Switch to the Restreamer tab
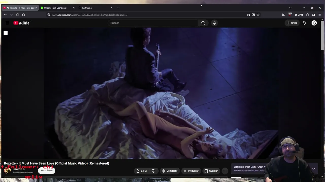 (95, 8)
